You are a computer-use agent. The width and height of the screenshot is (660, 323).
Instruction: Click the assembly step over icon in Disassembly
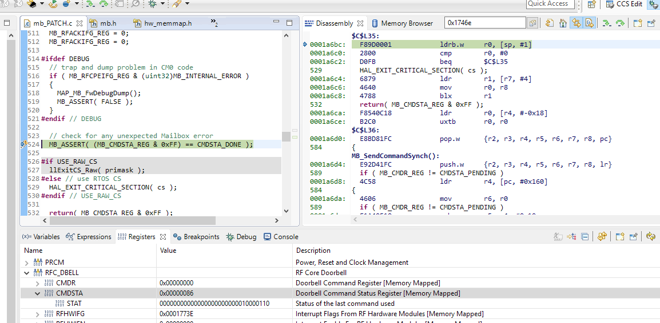619,23
